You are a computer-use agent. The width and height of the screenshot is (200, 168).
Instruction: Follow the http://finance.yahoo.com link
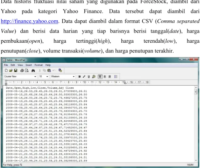(x=29, y=21)
